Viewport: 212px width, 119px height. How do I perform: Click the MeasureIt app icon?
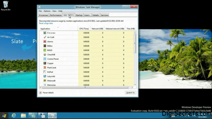click(45, 81)
